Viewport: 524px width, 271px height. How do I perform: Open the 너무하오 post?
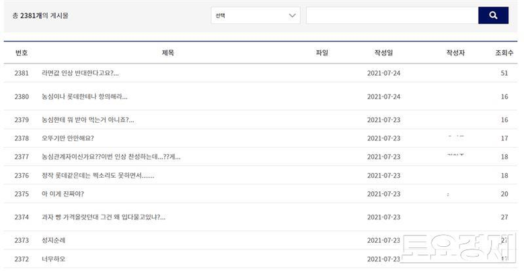53,259
